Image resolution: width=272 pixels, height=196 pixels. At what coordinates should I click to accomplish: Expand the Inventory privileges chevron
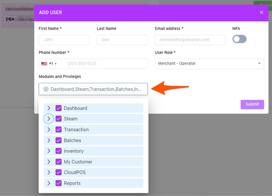(x=49, y=151)
